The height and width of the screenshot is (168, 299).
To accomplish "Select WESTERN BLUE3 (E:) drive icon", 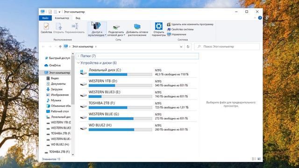I will coord(84,95).
